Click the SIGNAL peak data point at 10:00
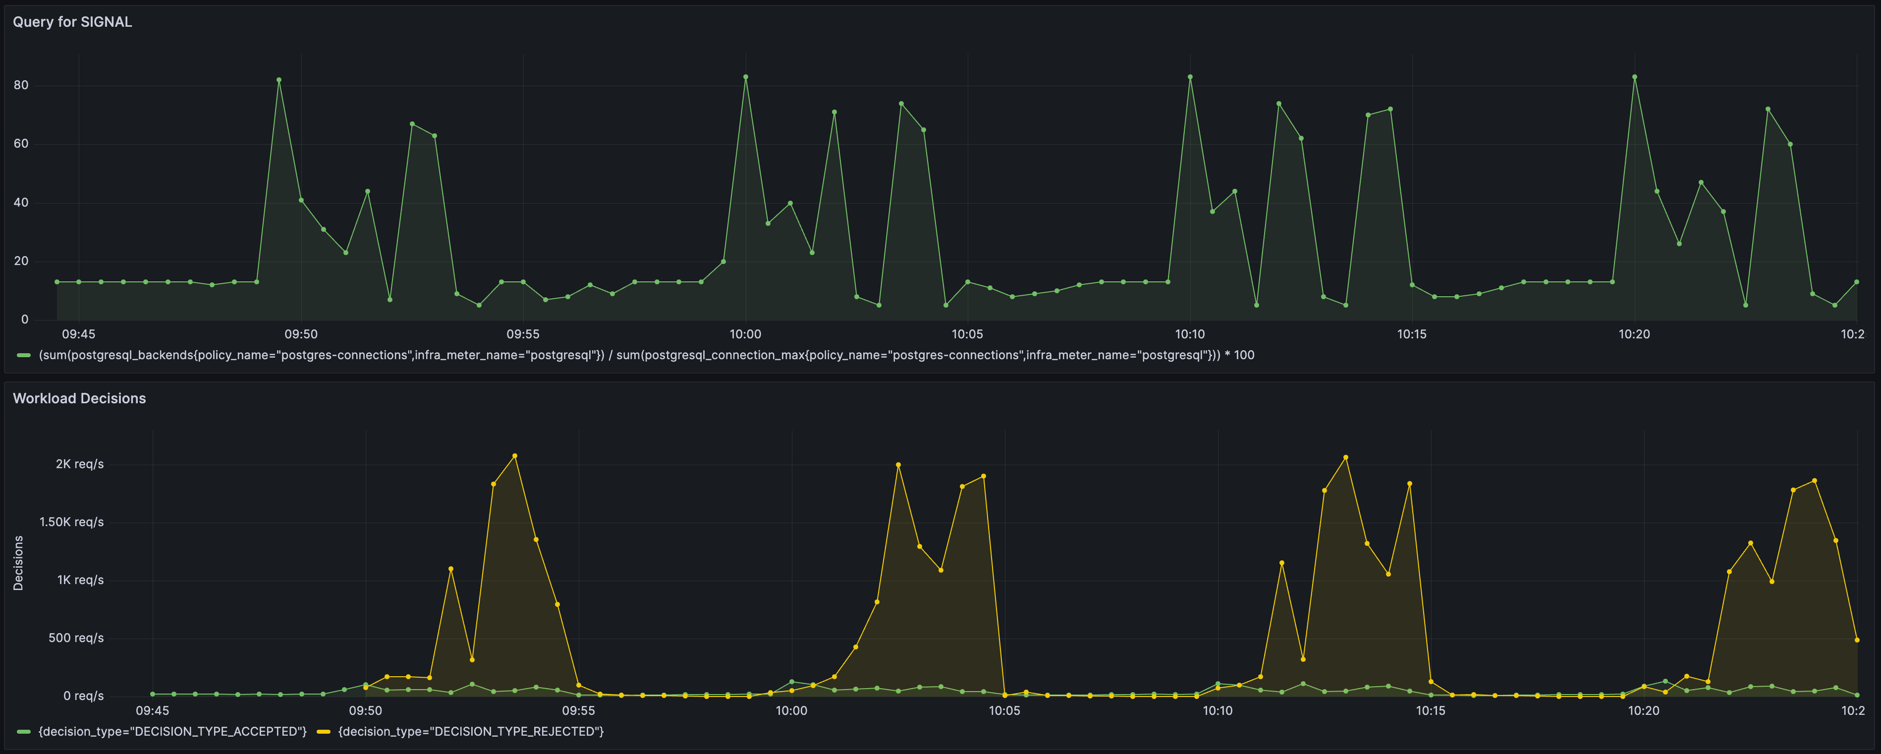Viewport: 1881px width, 754px height. (746, 77)
